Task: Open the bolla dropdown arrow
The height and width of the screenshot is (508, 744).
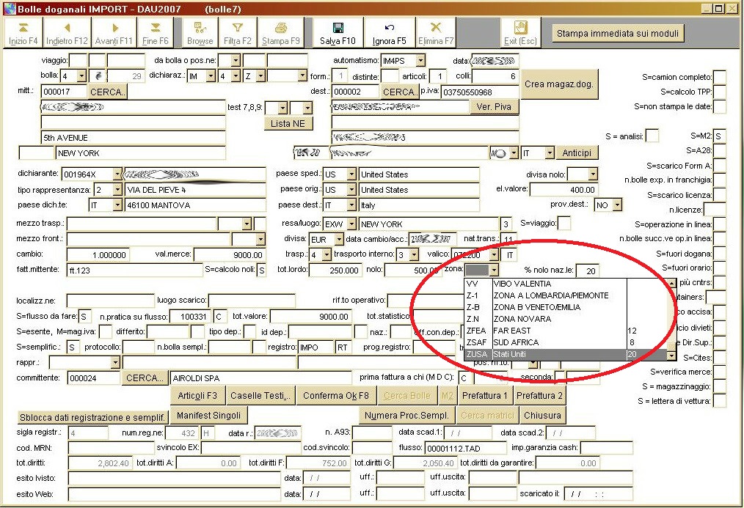Action: point(81,76)
